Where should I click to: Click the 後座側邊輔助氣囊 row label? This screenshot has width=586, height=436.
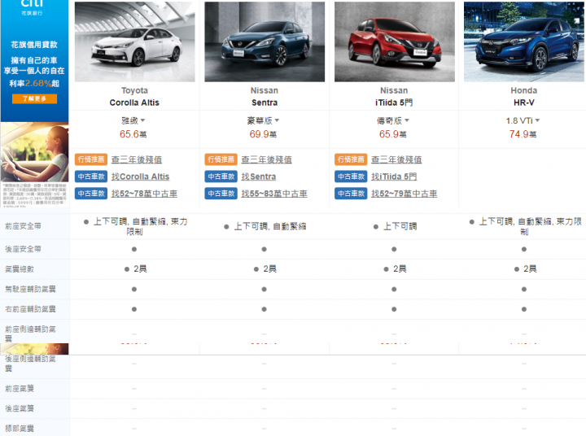click(x=30, y=363)
